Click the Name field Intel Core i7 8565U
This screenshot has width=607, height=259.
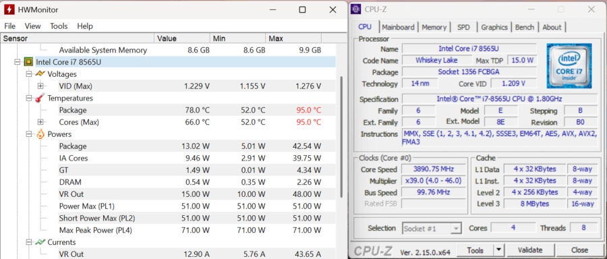(x=469, y=49)
